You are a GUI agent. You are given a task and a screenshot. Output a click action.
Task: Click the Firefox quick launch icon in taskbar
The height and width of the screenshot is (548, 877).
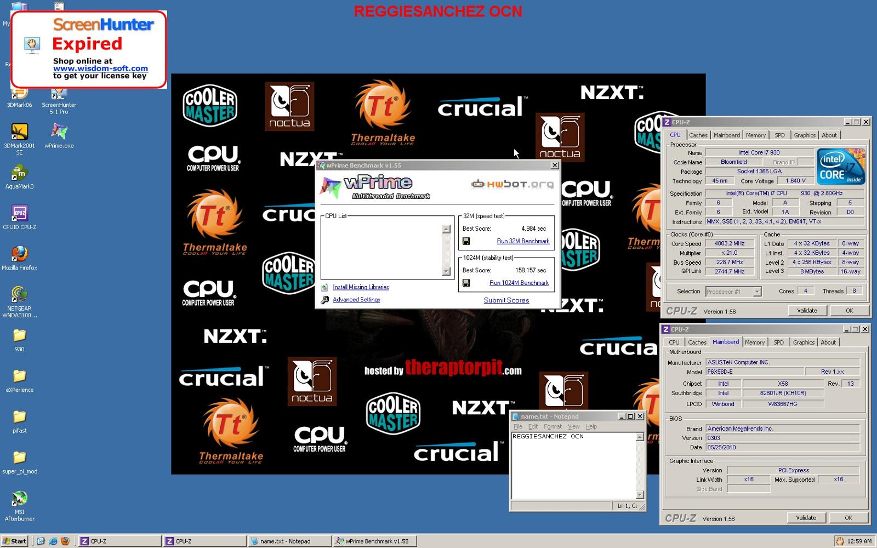tap(65, 541)
